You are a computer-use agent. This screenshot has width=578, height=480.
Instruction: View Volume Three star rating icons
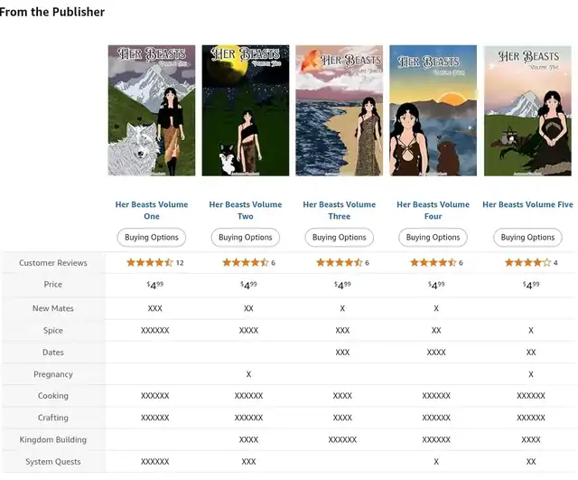pyautogui.click(x=340, y=263)
